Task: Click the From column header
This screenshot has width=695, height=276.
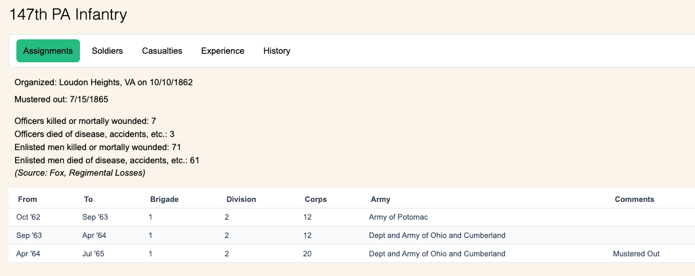Action: click(x=28, y=199)
